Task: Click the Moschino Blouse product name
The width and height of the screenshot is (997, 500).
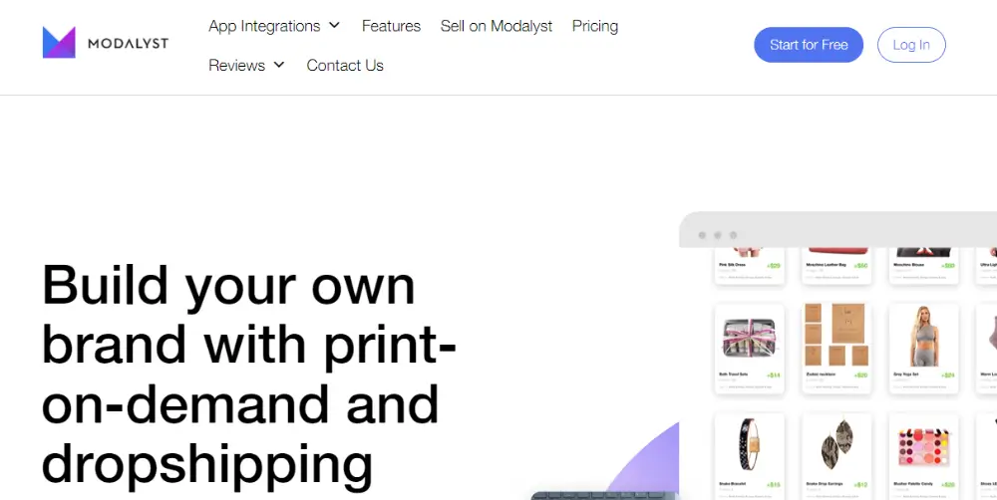Action: (908, 264)
